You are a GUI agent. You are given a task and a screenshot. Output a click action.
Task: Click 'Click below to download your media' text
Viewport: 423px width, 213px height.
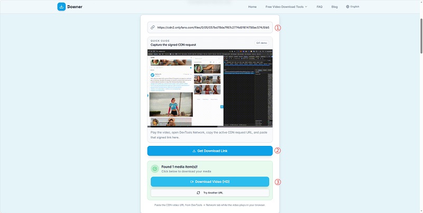(x=186, y=171)
